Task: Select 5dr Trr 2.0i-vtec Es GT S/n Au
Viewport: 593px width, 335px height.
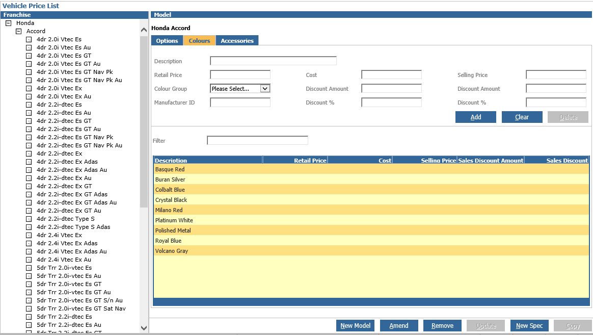Action: coord(80,300)
